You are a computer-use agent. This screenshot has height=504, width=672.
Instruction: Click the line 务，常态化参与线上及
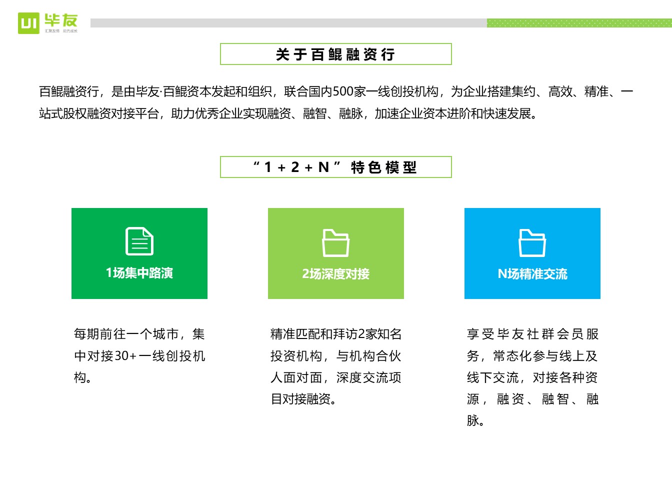532,356
